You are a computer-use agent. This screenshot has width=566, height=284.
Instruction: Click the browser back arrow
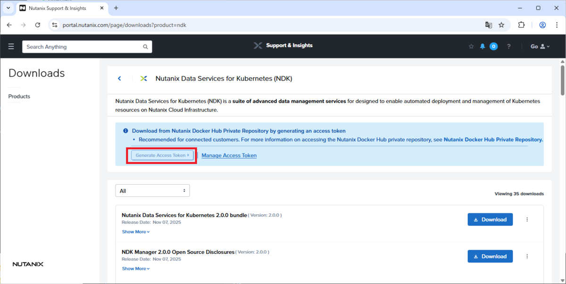(9, 25)
